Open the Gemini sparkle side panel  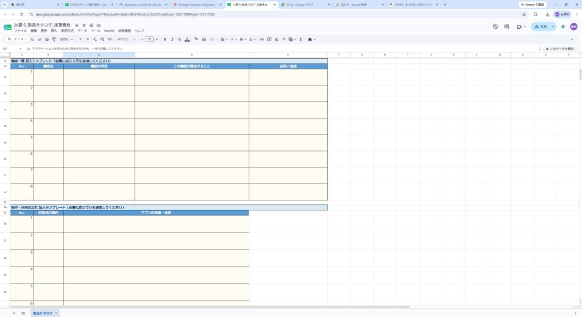pos(563,27)
